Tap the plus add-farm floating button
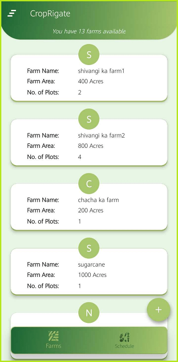This screenshot has height=362, width=178. [x=158, y=309]
